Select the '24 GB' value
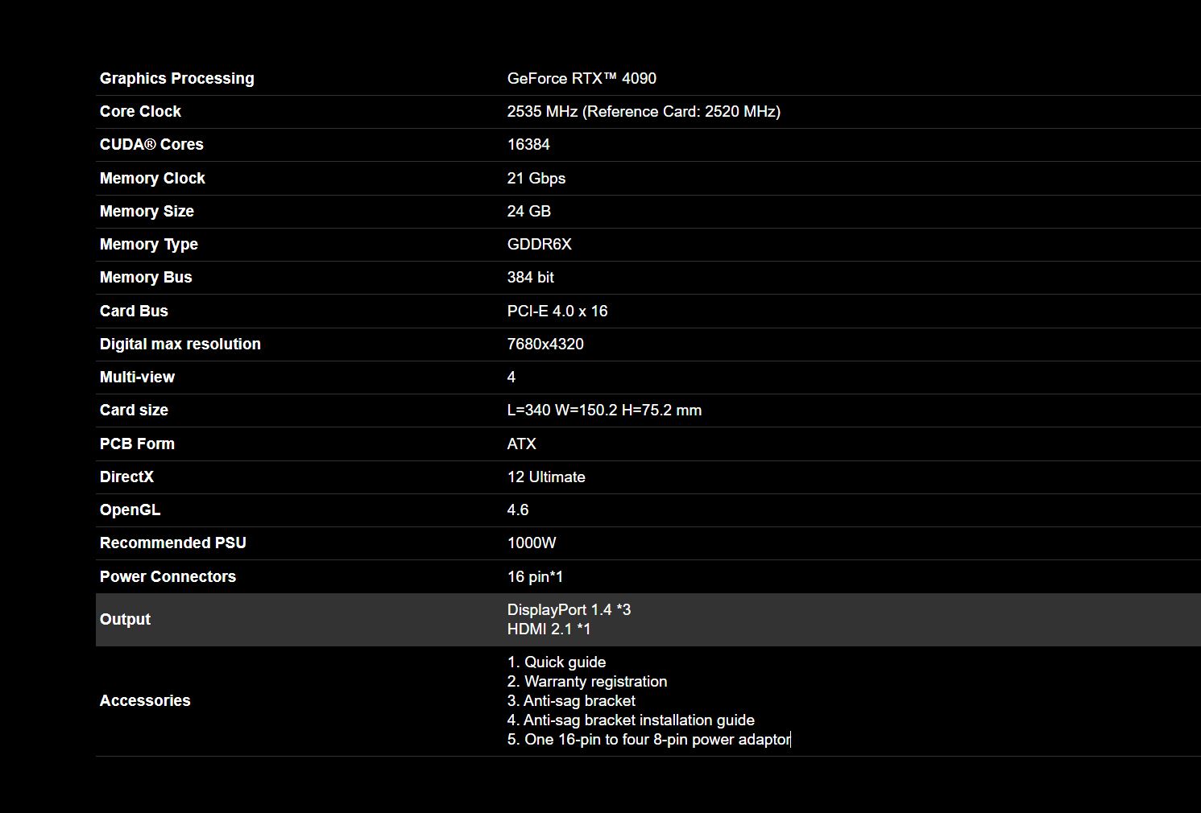Image resolution: width=1201 pixels, height=813 pixels. point(529,211)
